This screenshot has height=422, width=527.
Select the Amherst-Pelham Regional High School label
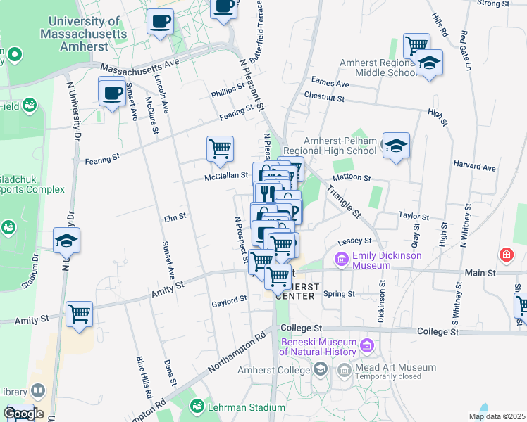(330, 146)
